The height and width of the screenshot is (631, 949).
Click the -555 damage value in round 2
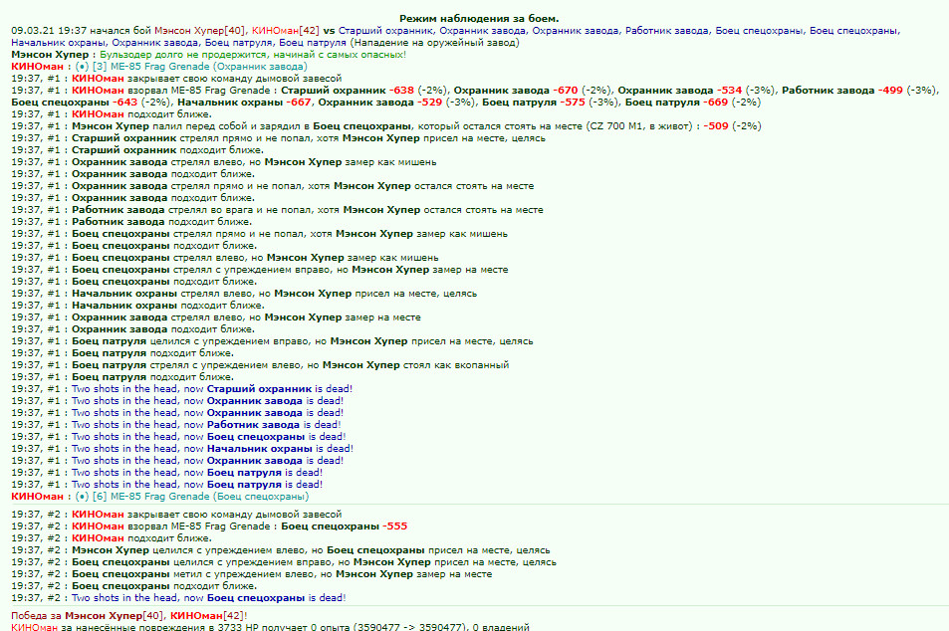coord(394,526)
